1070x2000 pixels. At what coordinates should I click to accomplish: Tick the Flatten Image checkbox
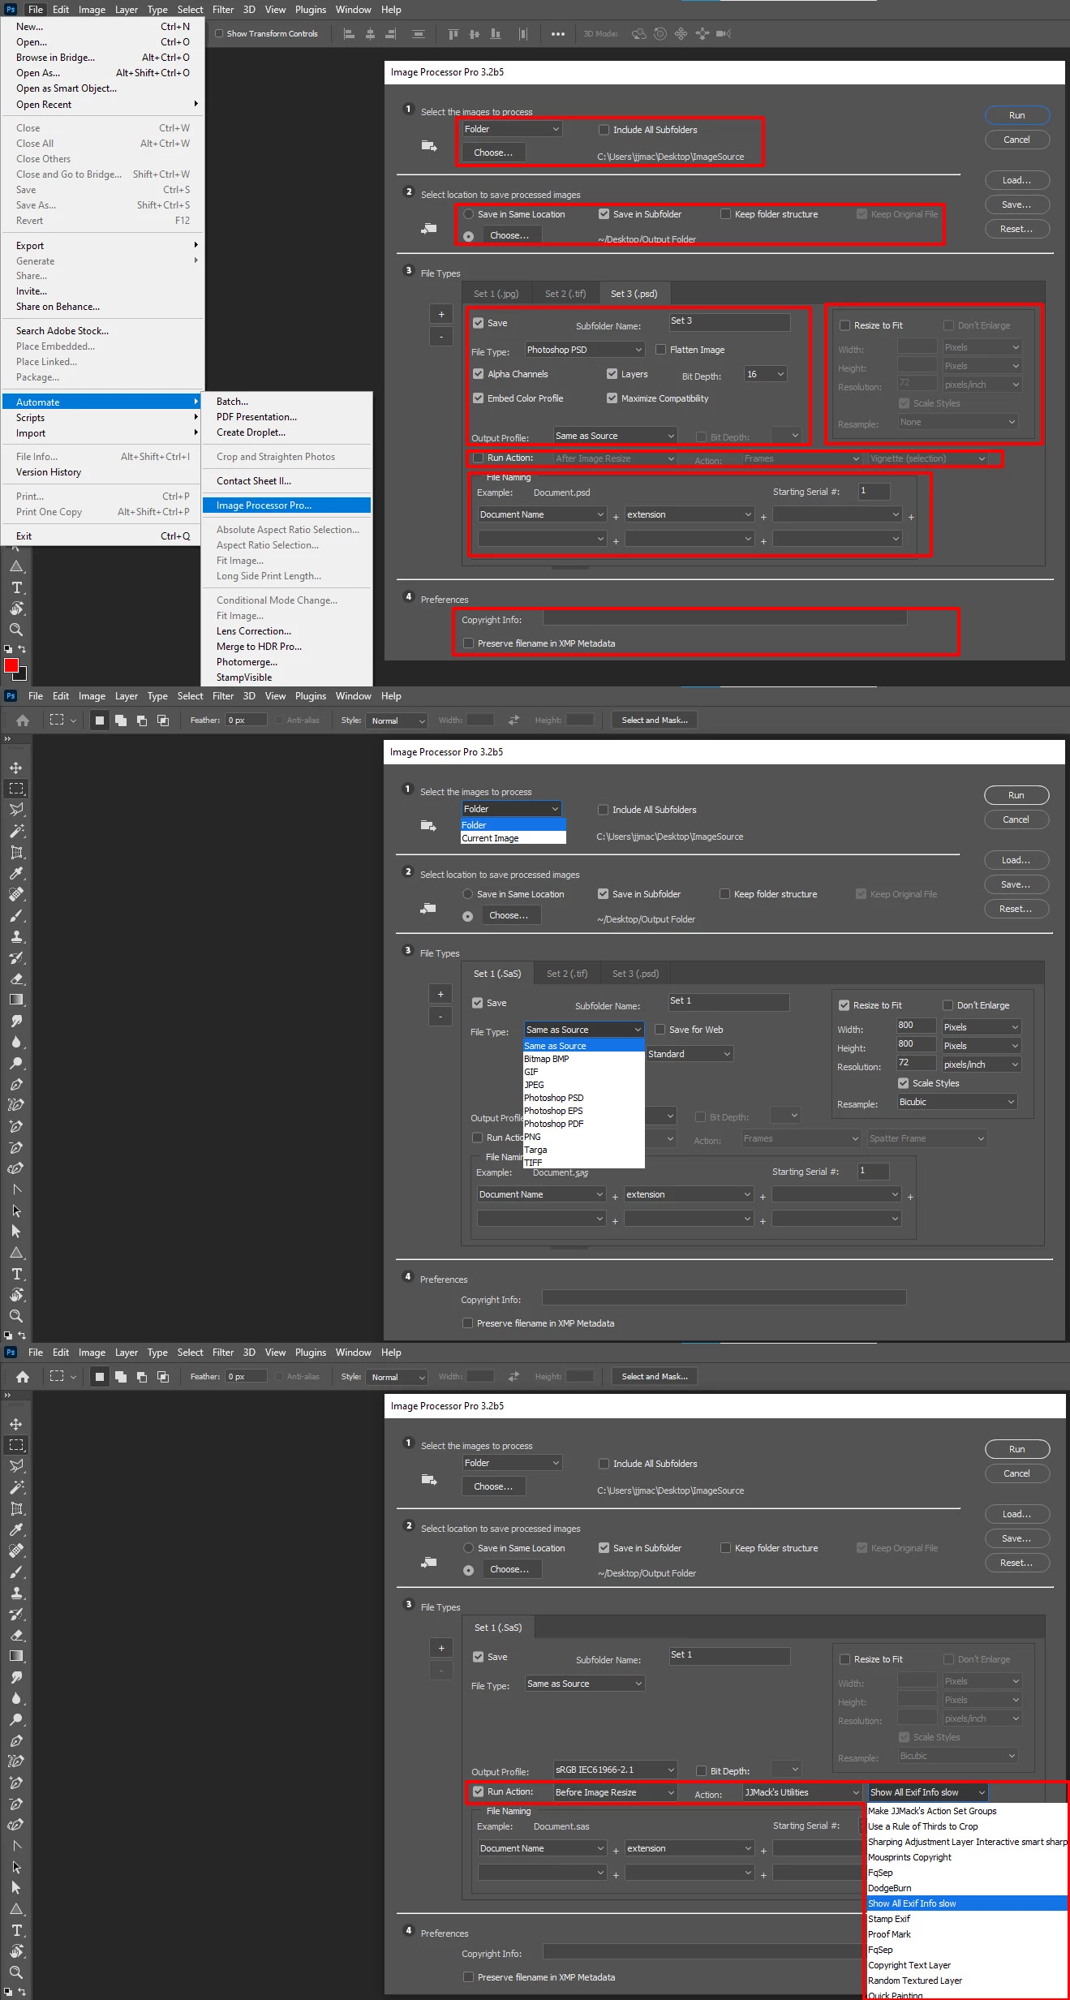tap(660, 350)
